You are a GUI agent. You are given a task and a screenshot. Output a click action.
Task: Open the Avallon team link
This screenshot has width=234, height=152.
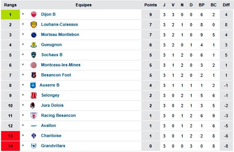click(49, 126)
